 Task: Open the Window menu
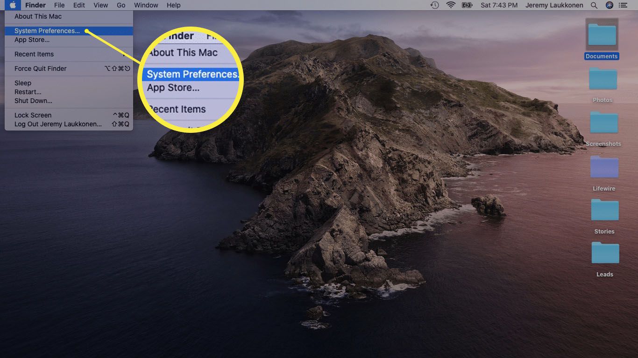click(146, 5)
